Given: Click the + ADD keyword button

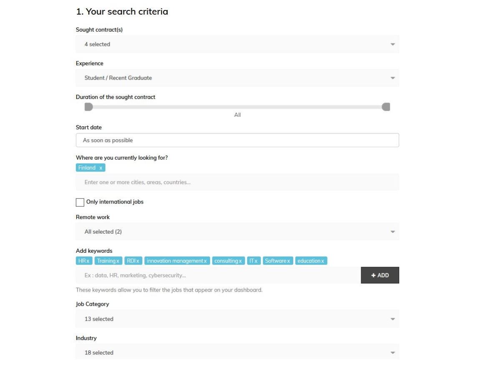Looking at the screenshot, I should (380, 275).
